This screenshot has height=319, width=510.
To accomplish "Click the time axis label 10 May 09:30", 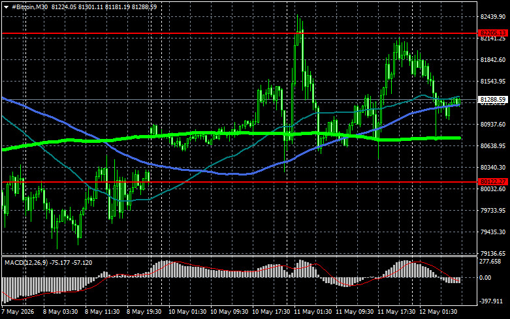I will coord(229,312).
